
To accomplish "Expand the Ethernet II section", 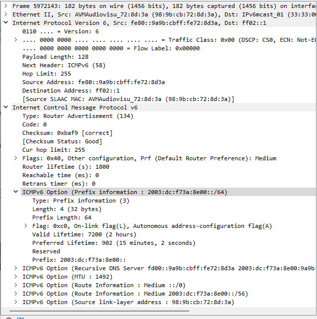I will click(6, 14).
